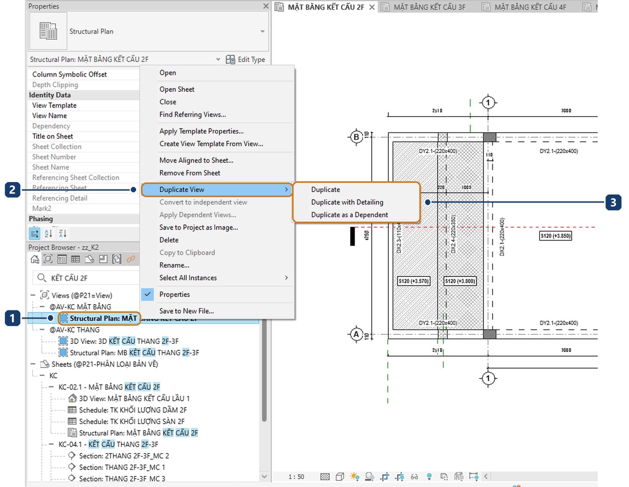Click the S120 (+3.850) slab tag
The image size is (629, 487).
point(555,236)
